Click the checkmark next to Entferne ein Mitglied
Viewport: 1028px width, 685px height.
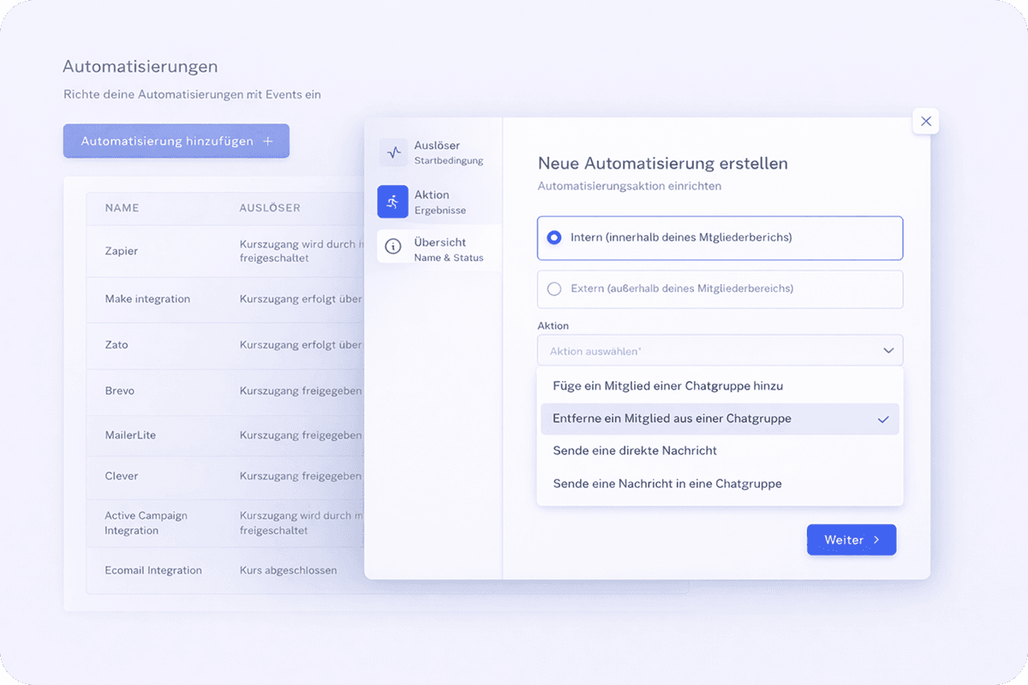(x=885, y=419)
